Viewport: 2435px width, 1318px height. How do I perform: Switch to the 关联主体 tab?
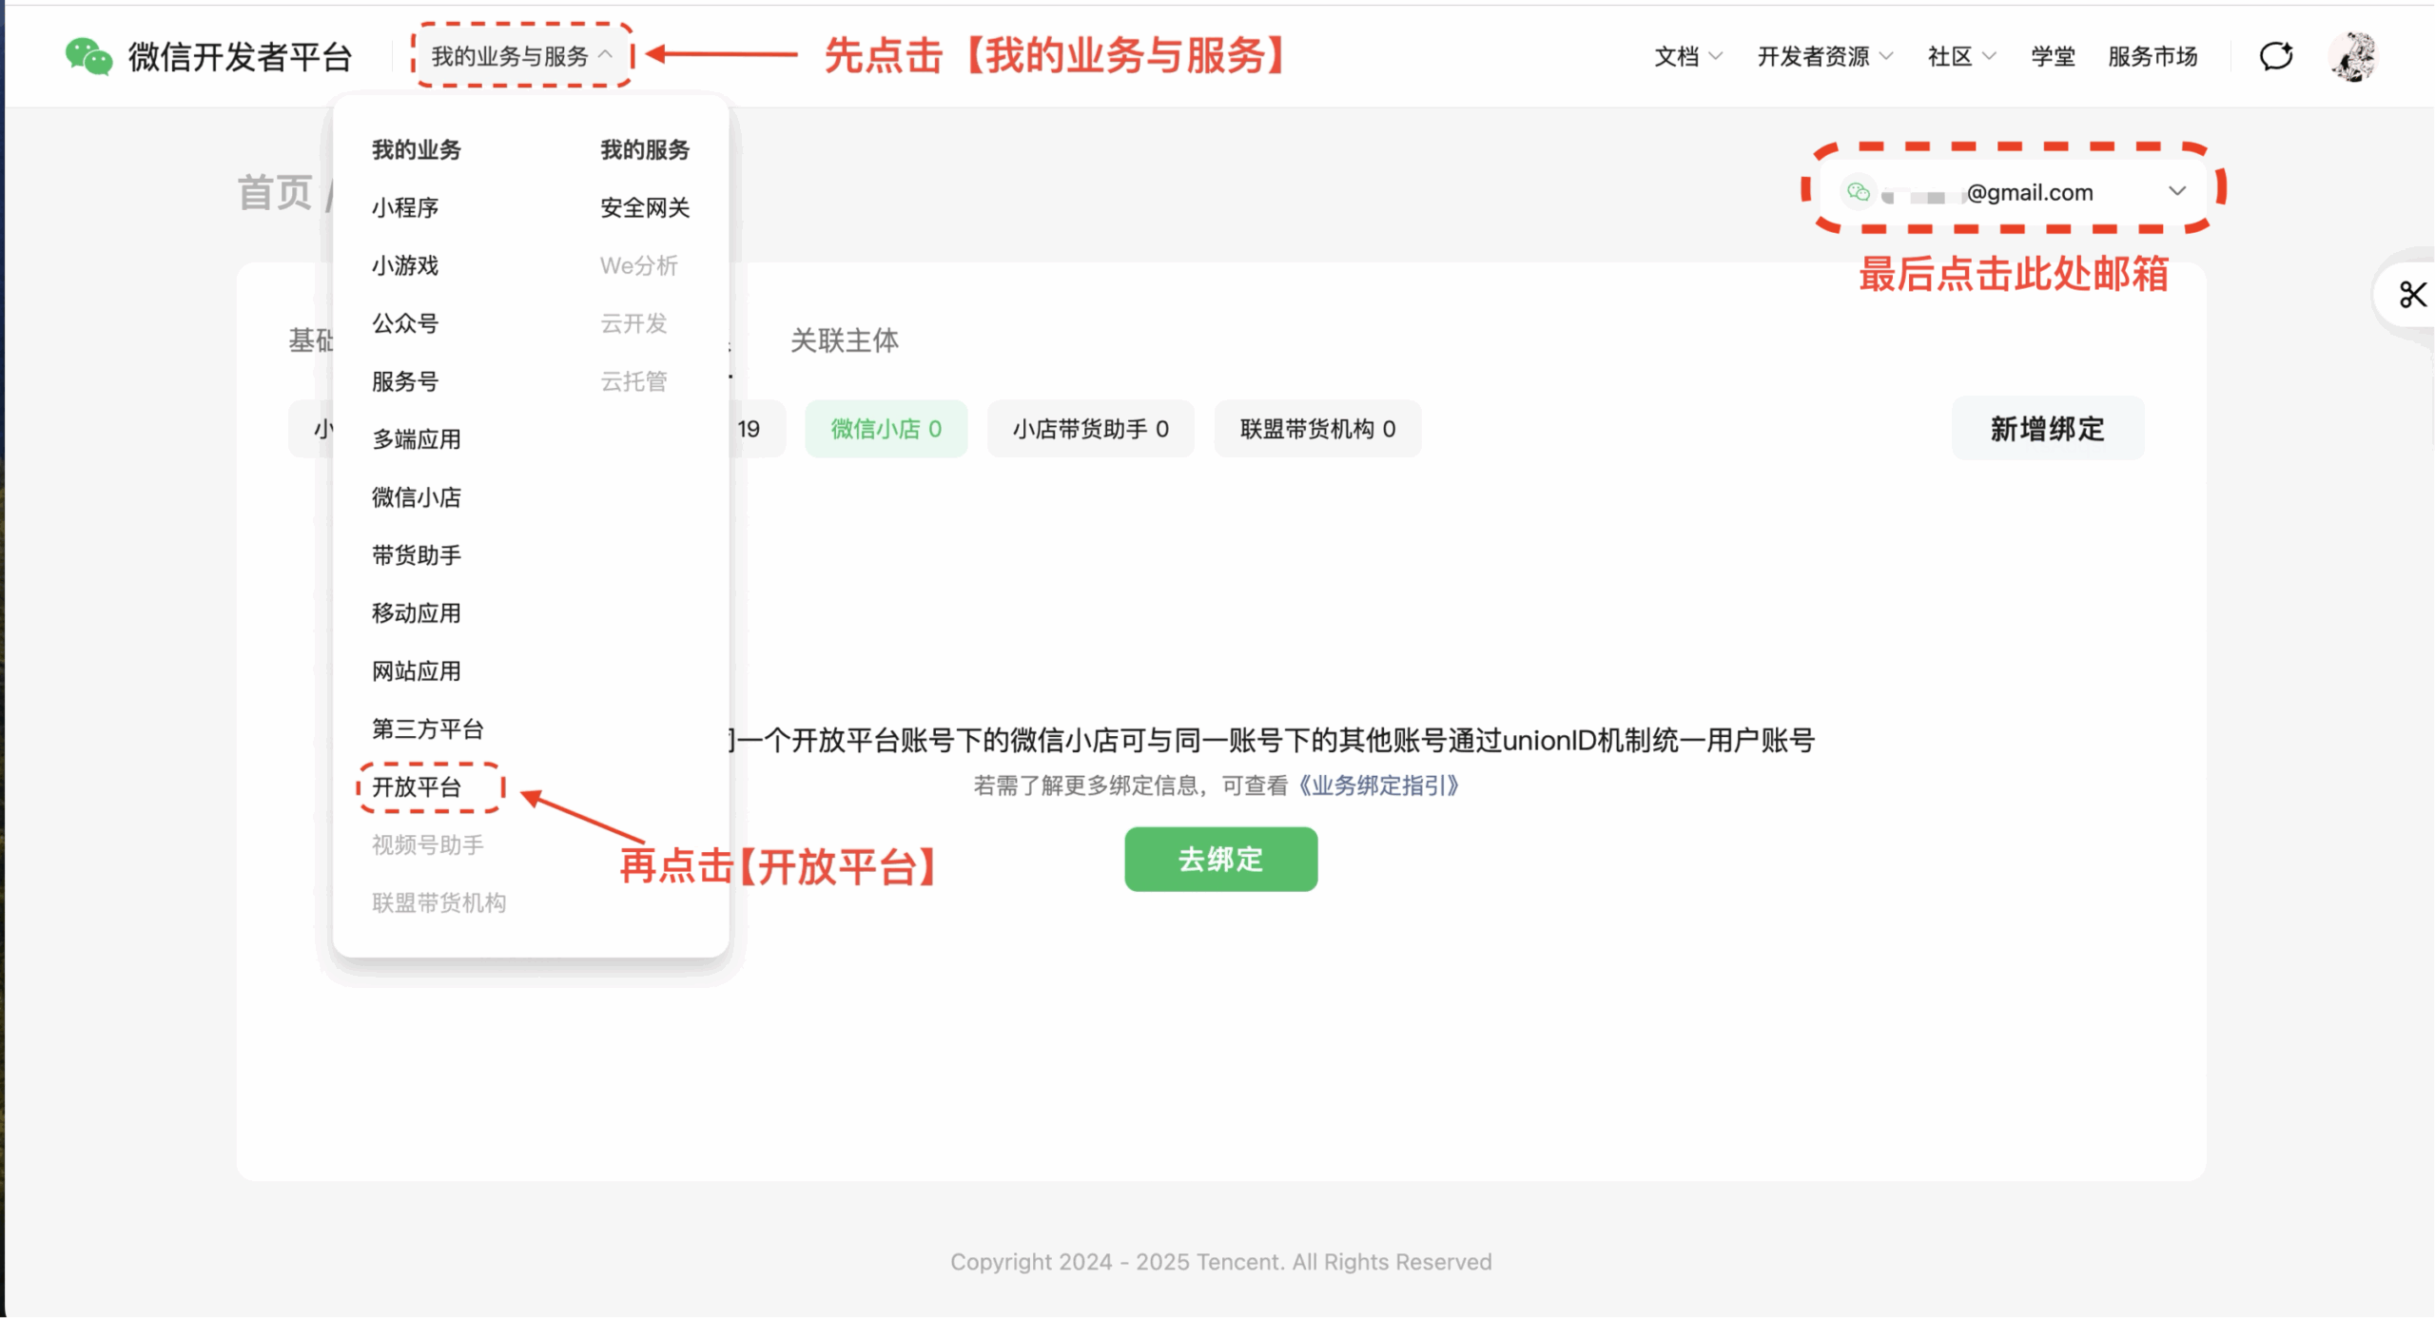coord(844,340)
